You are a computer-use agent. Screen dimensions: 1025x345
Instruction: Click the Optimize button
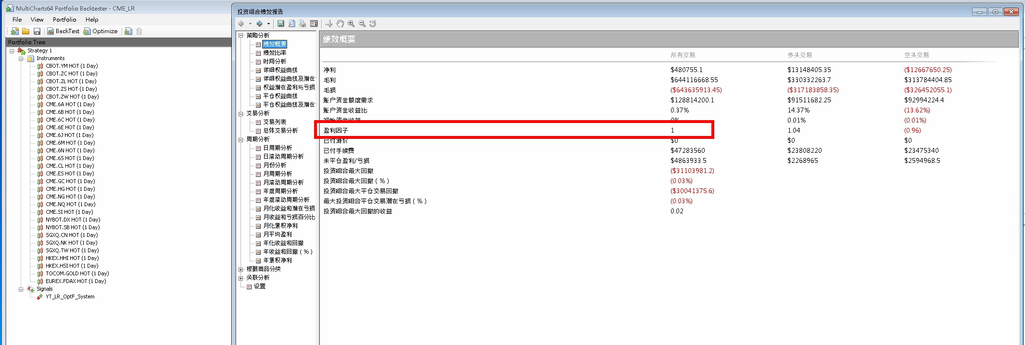[x=101, y=31]
